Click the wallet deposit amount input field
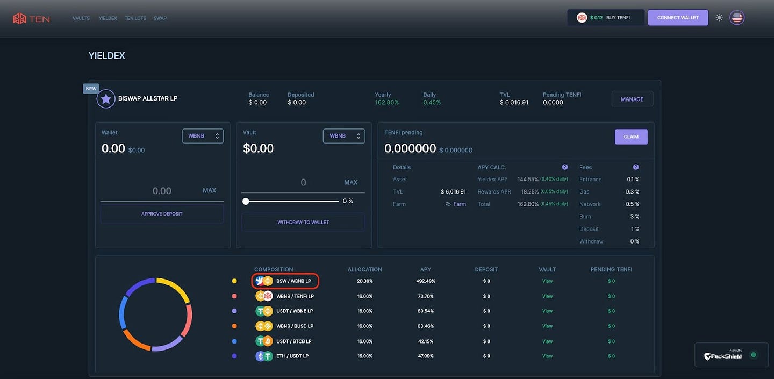 click(x=161, y=191)
